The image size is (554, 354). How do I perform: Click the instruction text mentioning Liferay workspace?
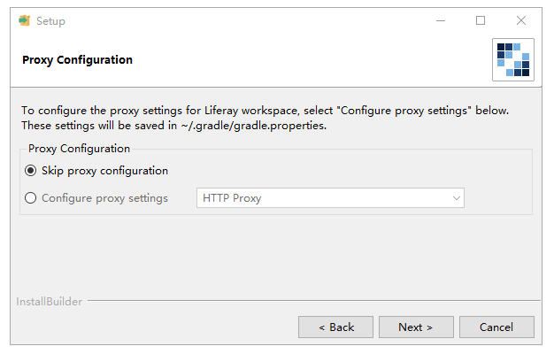point(265,111)
